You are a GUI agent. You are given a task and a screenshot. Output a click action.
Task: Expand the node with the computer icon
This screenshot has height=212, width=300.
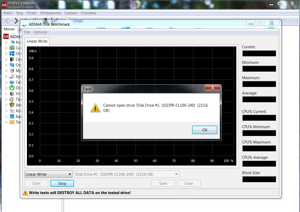click(6, 42)
